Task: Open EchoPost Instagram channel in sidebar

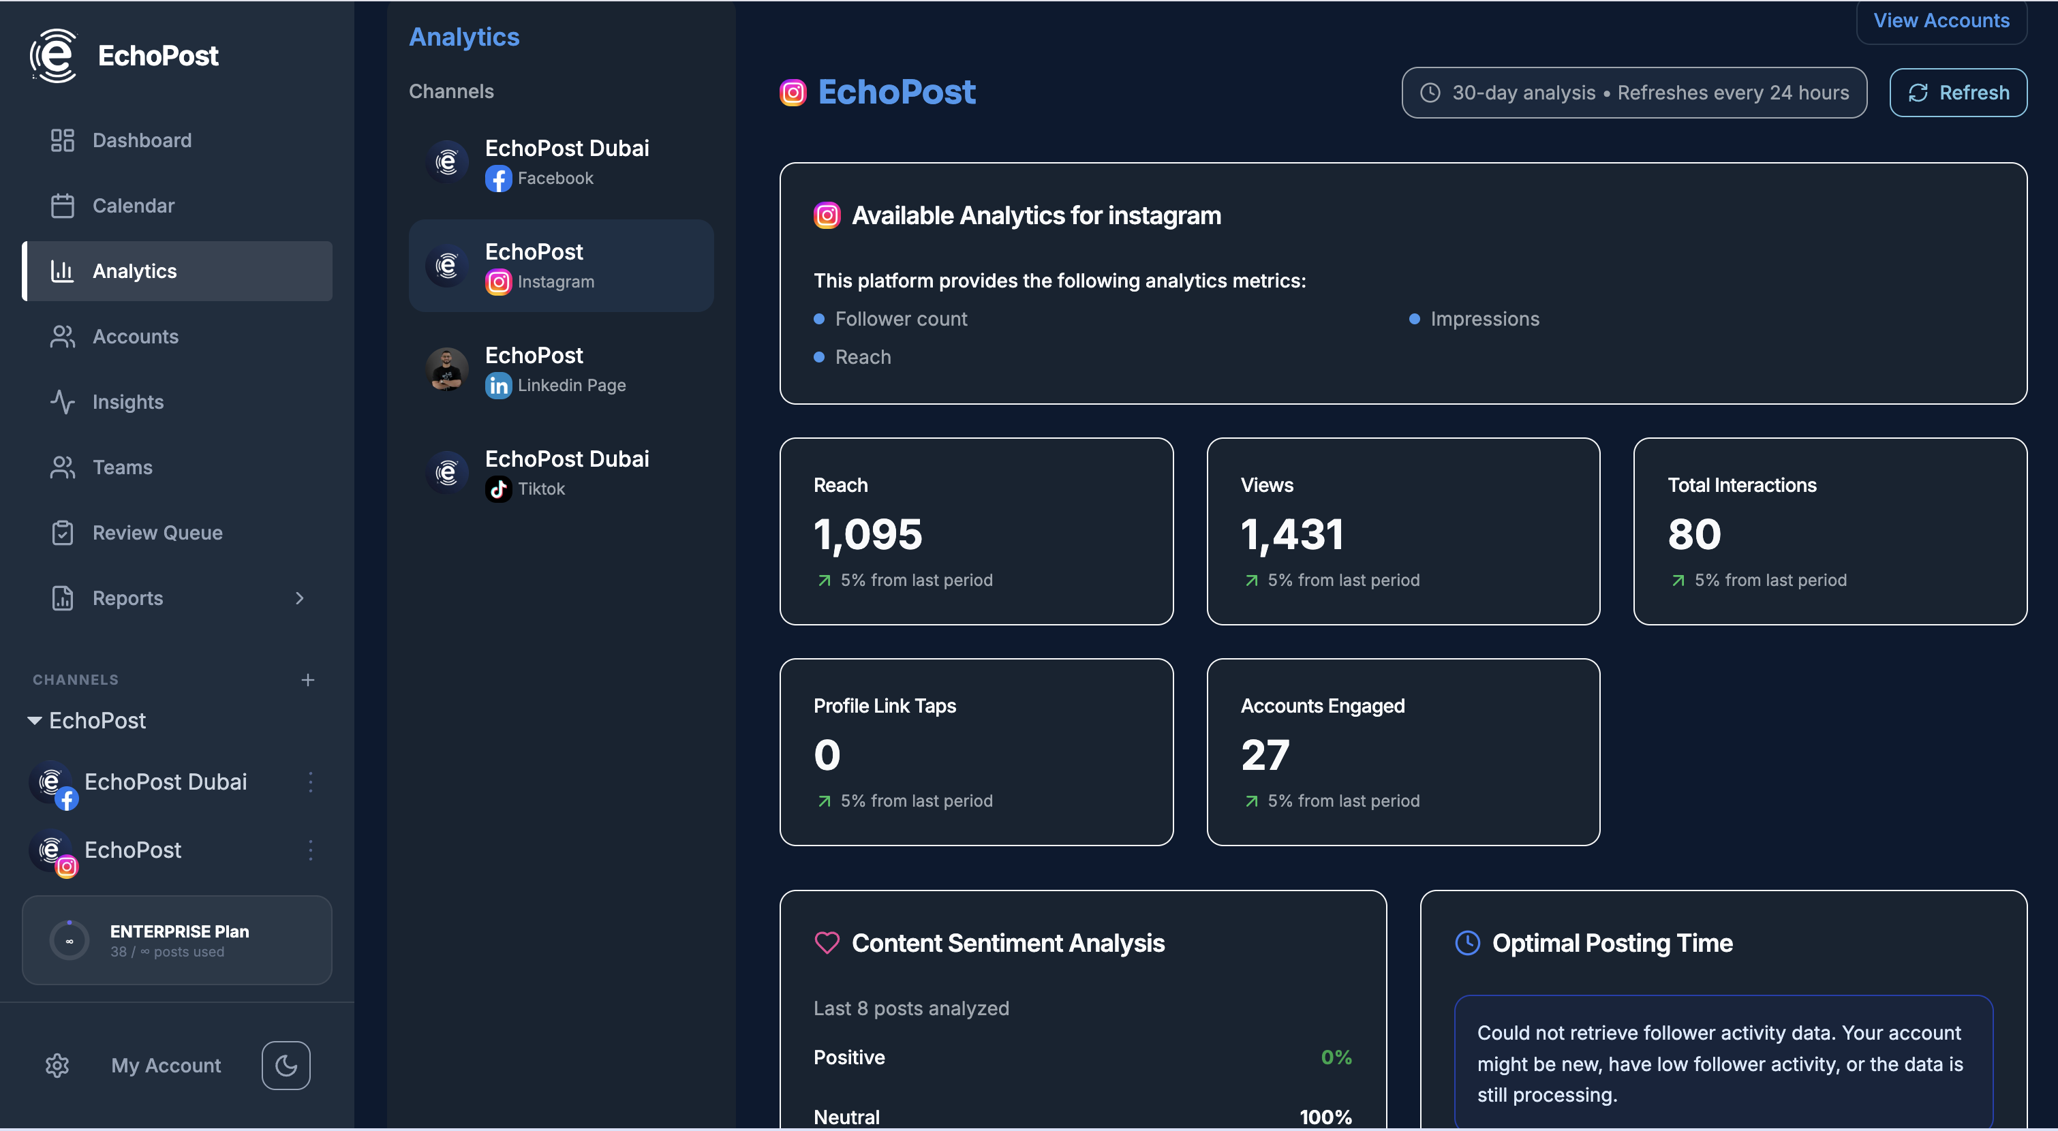Action: (x=133, y=850)
